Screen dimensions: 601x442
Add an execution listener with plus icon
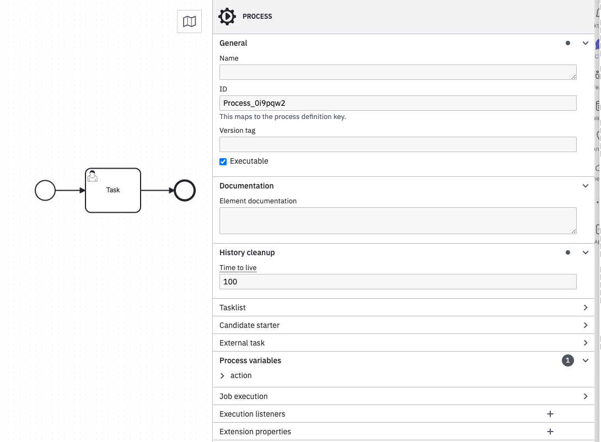[x=550, y=414]
